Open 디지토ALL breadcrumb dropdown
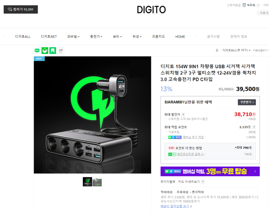 pos(236,50)
